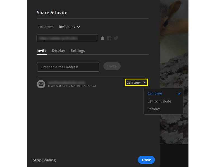Select 'Remove' to delete the invitee
Screen dimensions: 215x167
click(154, 109)
